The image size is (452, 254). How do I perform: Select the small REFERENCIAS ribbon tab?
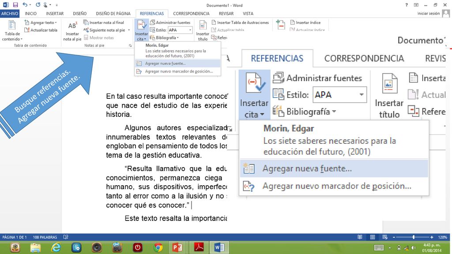(152, 14)
